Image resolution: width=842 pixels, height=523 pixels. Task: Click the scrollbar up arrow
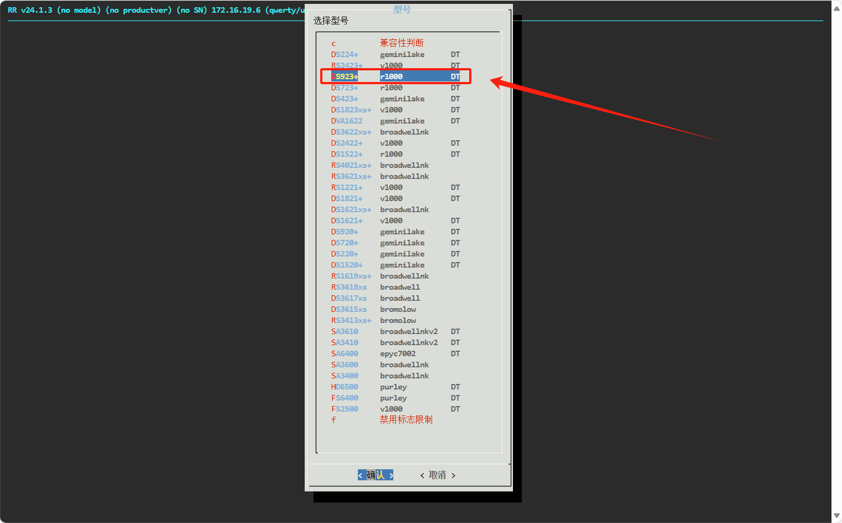[x=836, y=8]
